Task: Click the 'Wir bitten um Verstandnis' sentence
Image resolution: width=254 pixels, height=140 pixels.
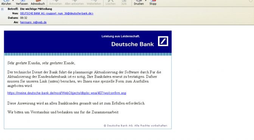Action: click(63, 112)
